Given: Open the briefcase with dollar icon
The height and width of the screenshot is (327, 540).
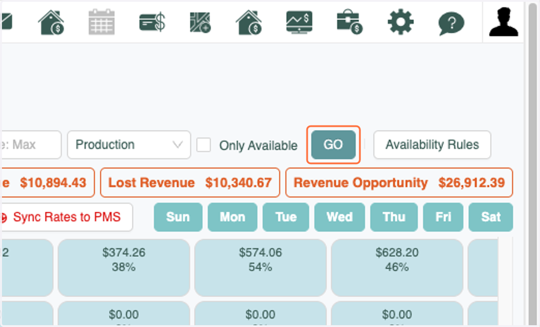Looking at the screenshot, I should tap(350, 22).
